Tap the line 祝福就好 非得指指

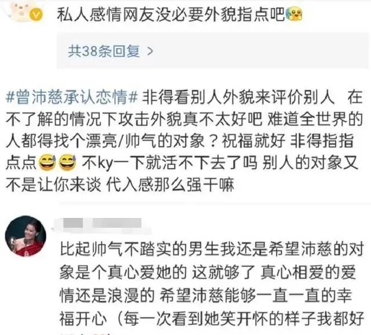coord(288,141)
